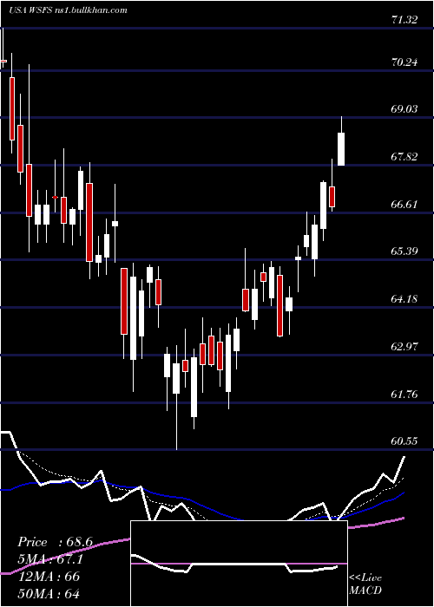Click the 60.55 price axis label
The height and width of the screenshot is (607, 434).
tap(404, 441)
